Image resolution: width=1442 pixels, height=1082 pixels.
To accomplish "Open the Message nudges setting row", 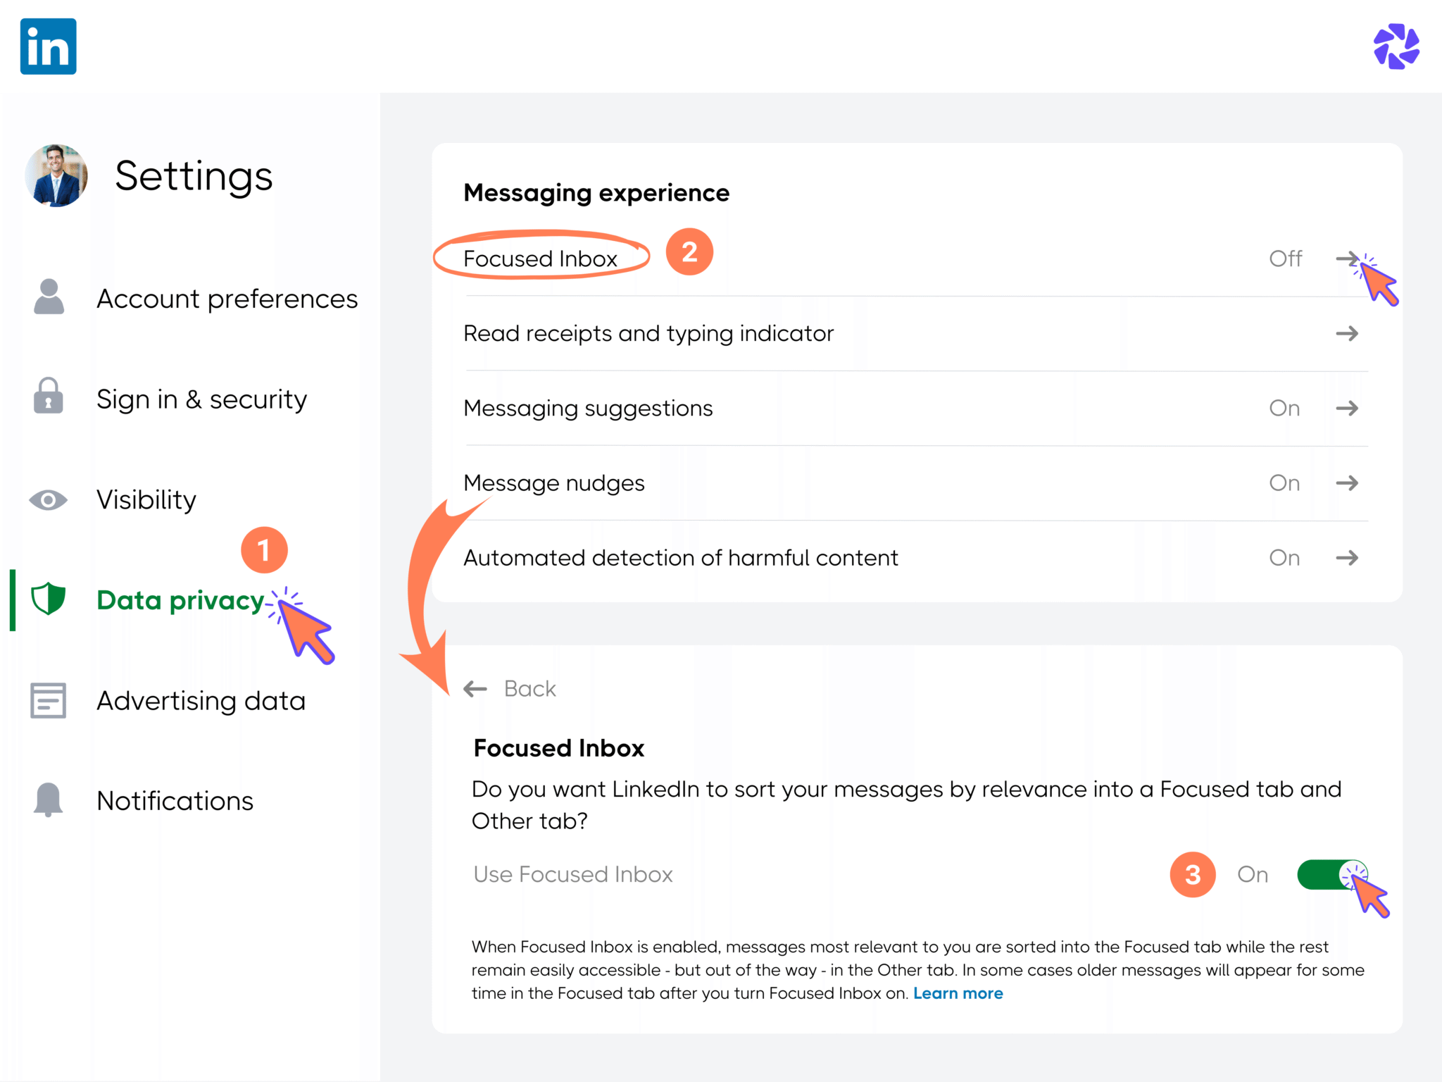I will tap(1348, 483).
